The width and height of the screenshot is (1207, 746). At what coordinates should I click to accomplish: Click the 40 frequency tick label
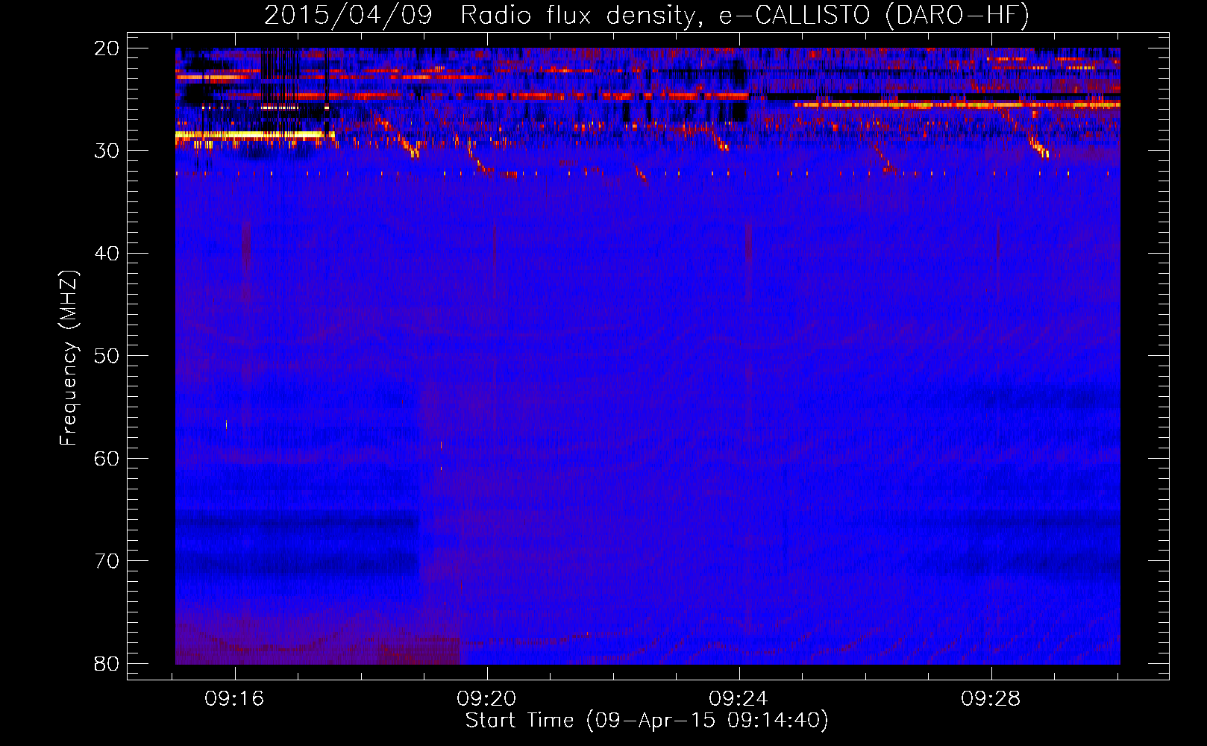(107, 254)
